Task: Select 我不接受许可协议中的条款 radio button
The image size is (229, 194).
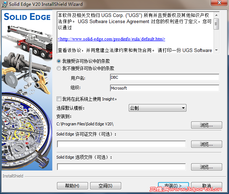Action: tap(59, 68)
